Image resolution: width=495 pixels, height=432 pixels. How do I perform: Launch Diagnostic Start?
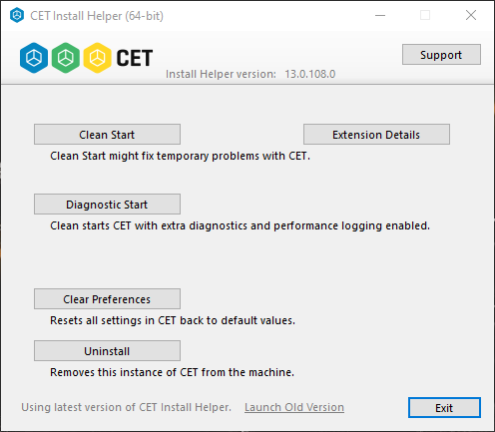point(107,205)
